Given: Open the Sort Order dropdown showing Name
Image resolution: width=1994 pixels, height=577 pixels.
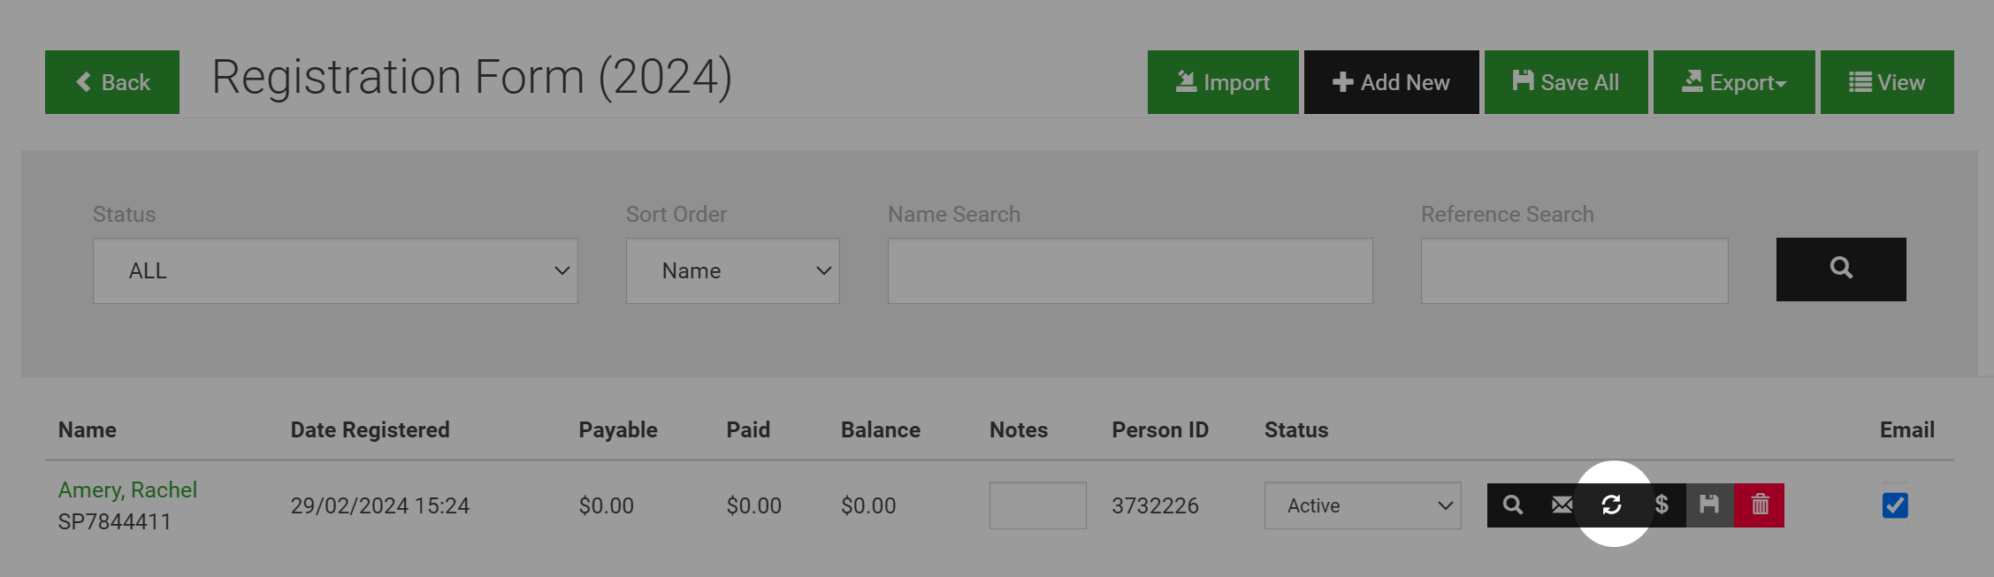Looking at the screenshot, I should click(733, 270).
